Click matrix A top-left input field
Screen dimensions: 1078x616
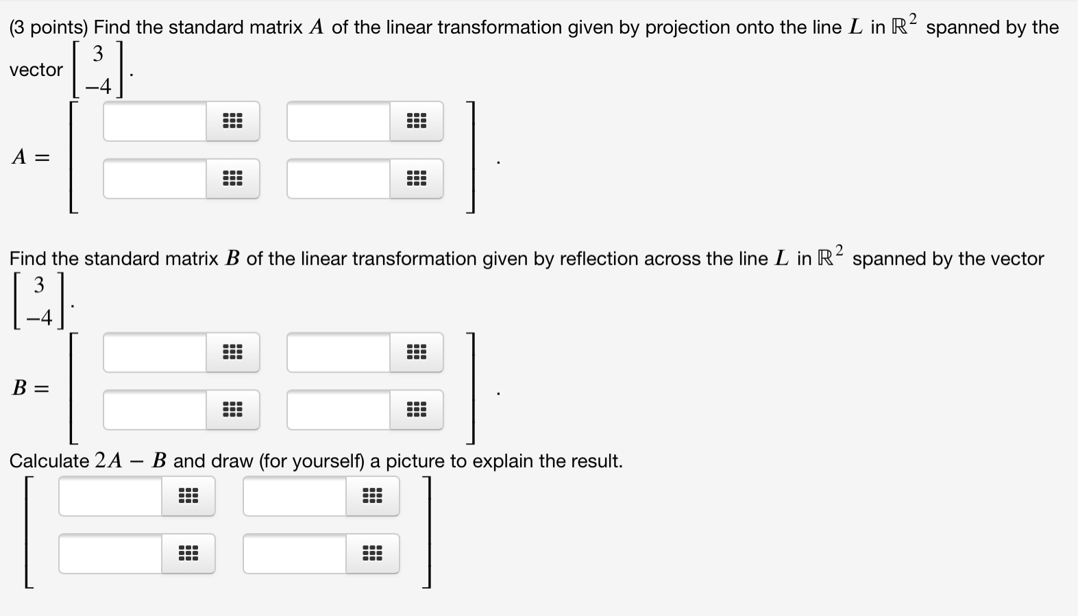(154, 121)
